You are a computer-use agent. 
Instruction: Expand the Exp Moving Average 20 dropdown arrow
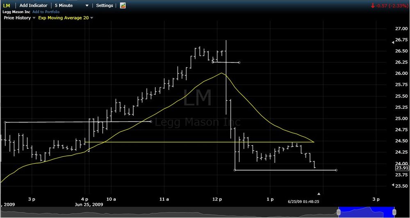point(91,18)
